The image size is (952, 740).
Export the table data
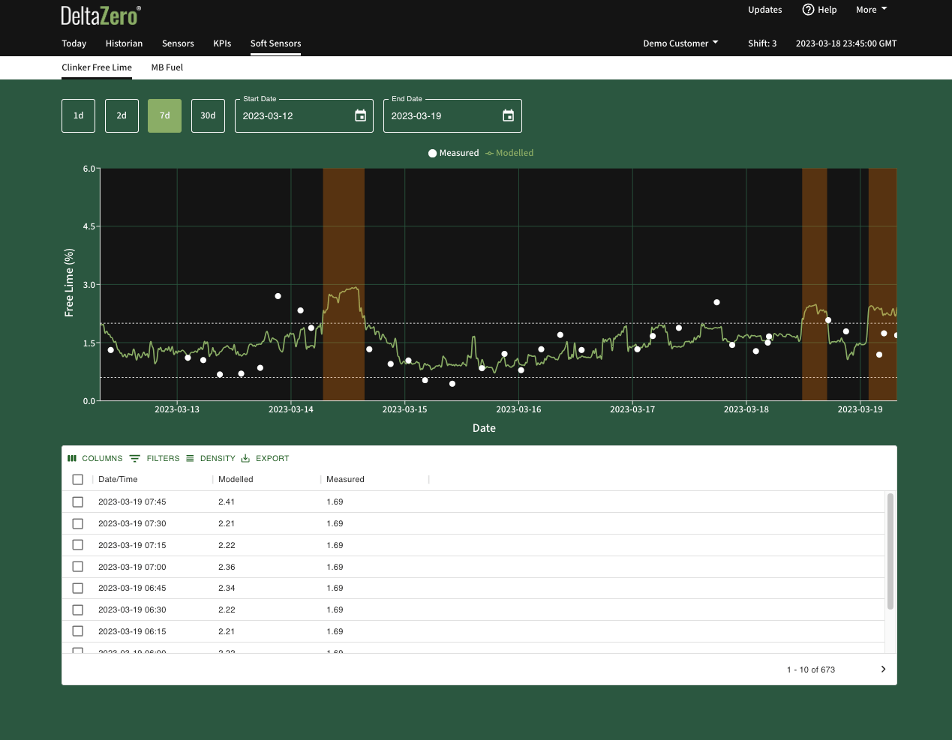(265, 458)
